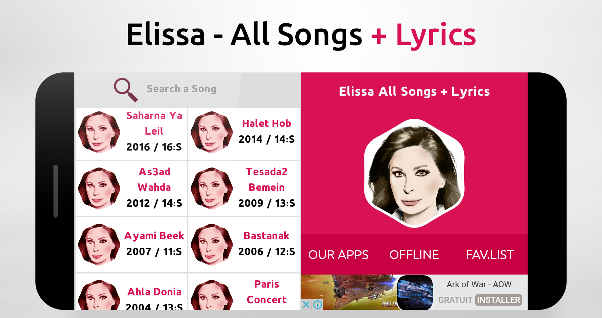Click the Ark of War app icon
This screenshot has height=318, width=602.
click(x=415, y=293)
